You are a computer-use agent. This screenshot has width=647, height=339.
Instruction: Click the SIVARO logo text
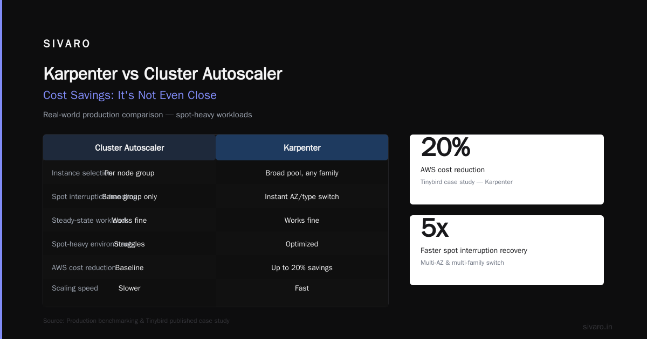click(67, 44)
